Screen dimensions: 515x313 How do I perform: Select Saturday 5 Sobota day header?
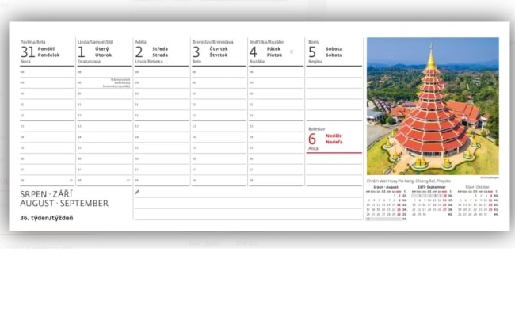[334, 52]
